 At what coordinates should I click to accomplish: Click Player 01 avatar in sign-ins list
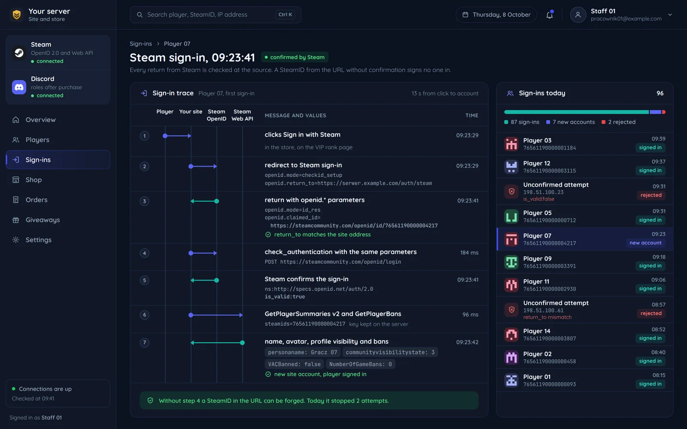(511, 380)
